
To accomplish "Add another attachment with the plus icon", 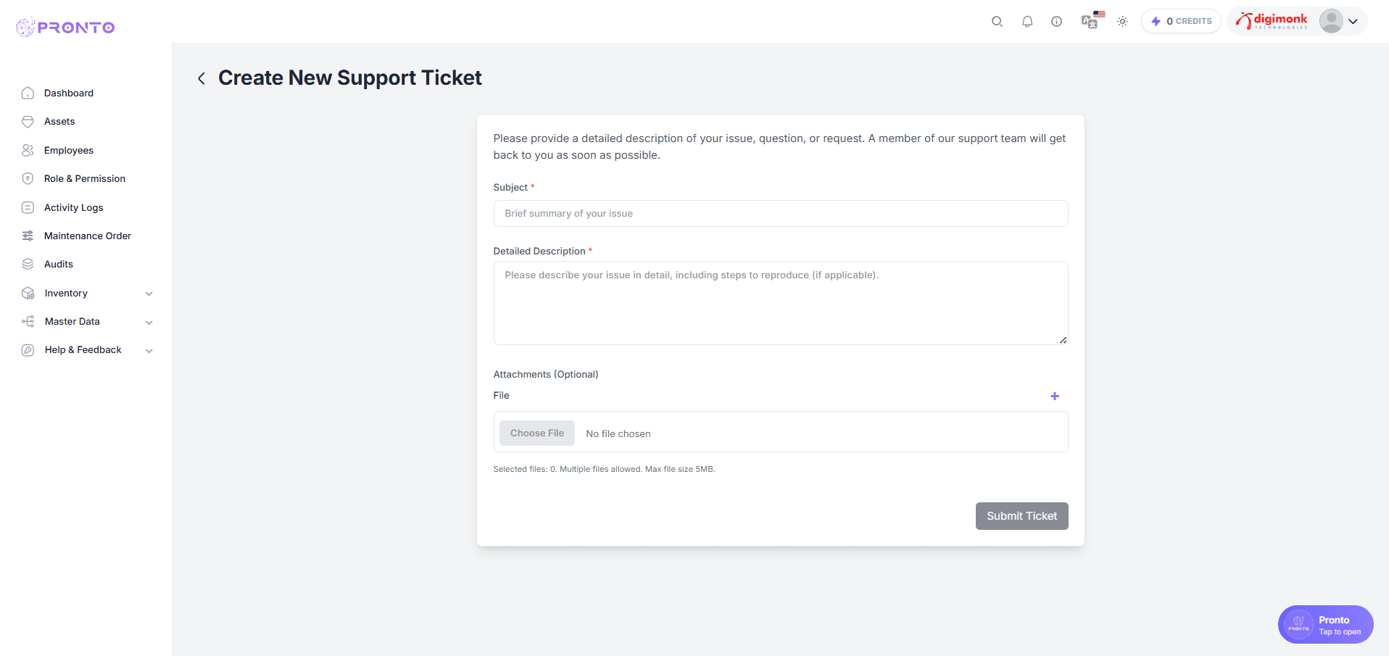I will [1055, 396].
